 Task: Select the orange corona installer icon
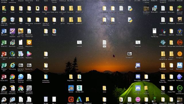click(x=71, y=99)
